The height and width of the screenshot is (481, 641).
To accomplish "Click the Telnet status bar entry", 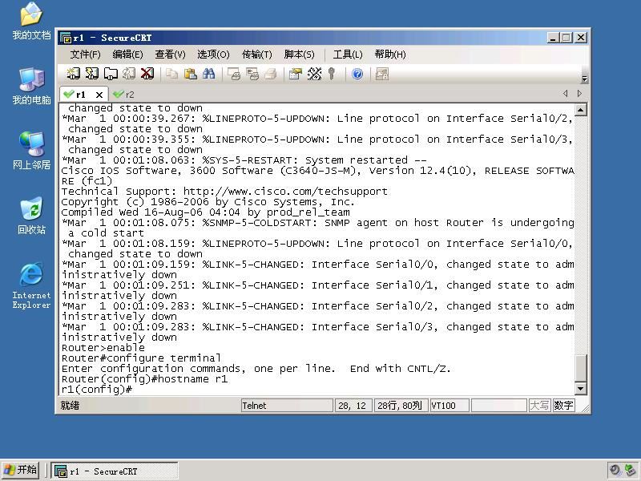I will 287,406.
